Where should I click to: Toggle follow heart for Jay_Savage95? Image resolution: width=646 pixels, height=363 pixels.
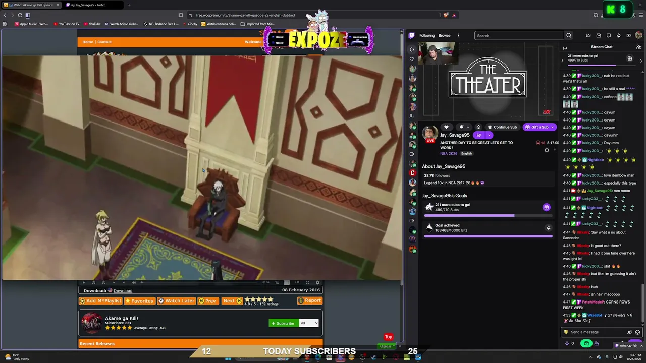pos(446,127)
